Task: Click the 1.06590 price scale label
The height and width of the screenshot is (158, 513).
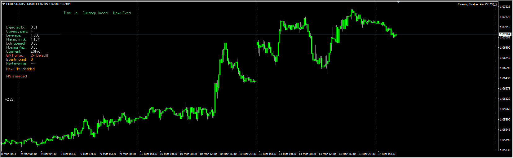Action: pos(505,68)
